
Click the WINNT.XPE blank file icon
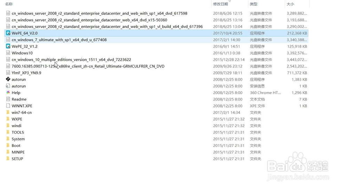click(8, 106)
